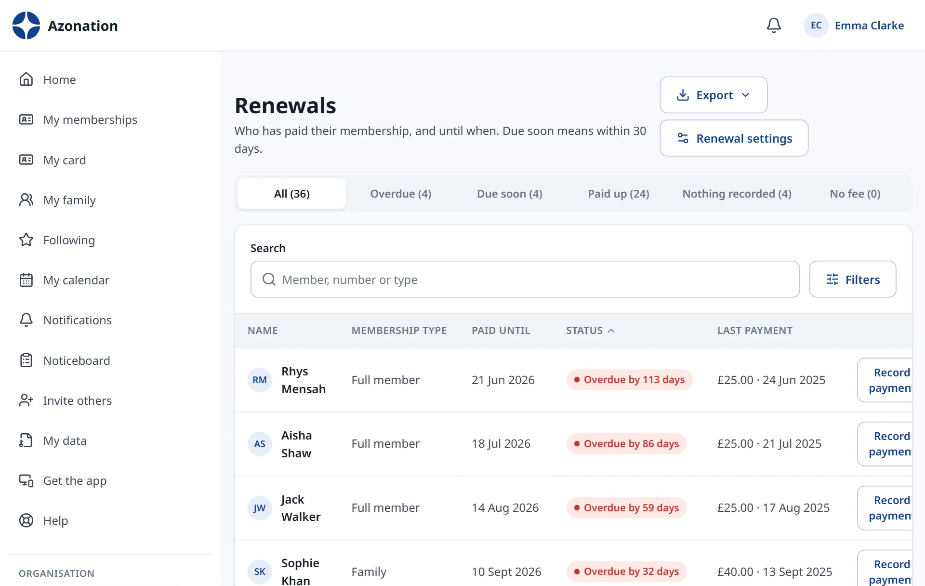Viewport: 925px width, 586px height.
Task: Click the EC user avatar
Action: [x=816, y=26]
